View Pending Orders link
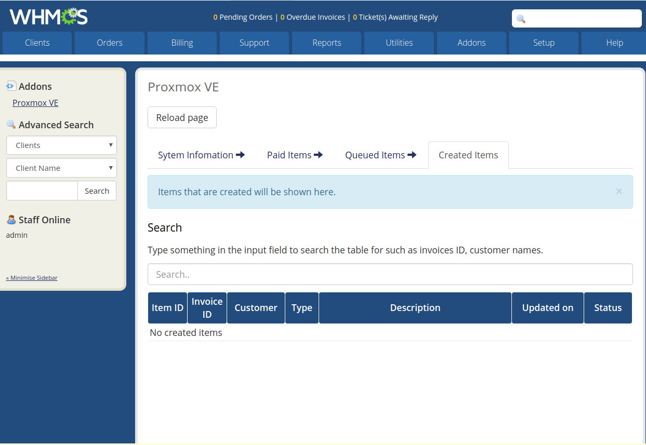This screenshot has width=646, height=445. (x=243, y=17)
